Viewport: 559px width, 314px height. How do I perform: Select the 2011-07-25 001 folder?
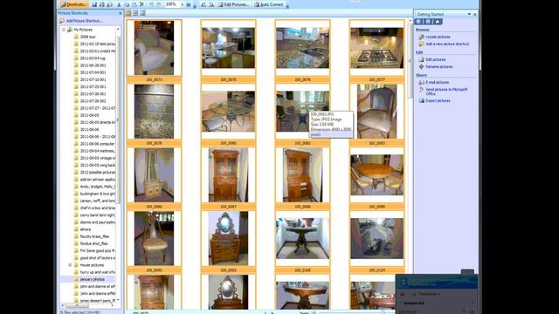click(90, 86)
